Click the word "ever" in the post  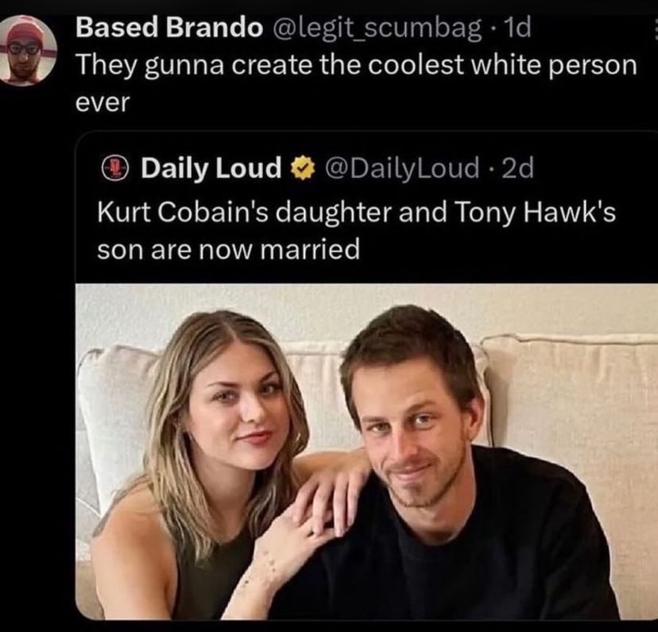tap(102, 103)
